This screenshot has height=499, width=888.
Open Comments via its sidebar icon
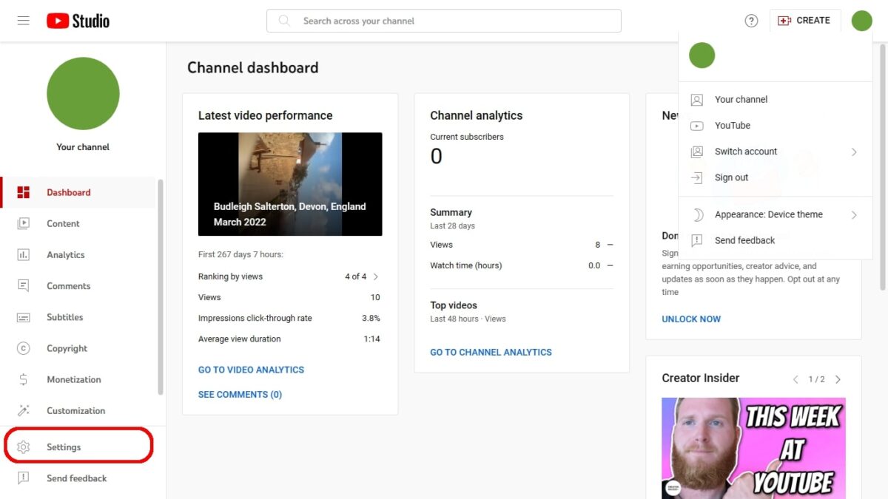coord(24,285)
